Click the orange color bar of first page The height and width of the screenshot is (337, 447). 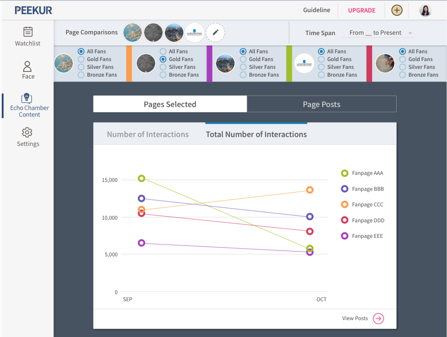[x=129, y=64]
